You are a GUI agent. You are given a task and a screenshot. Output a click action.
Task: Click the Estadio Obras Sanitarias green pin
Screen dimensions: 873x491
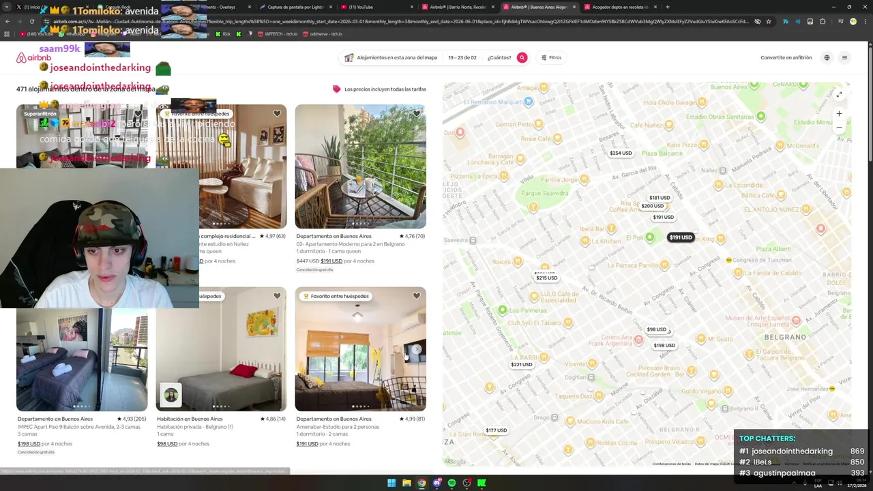761,117
